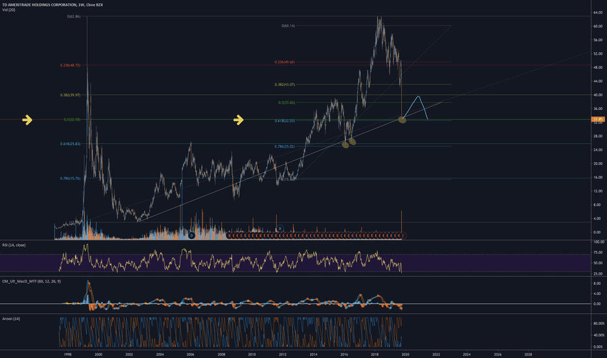Click 56.00 on the price axis
Viewport: 607px width, 358px height.
(x=598, y=40)
